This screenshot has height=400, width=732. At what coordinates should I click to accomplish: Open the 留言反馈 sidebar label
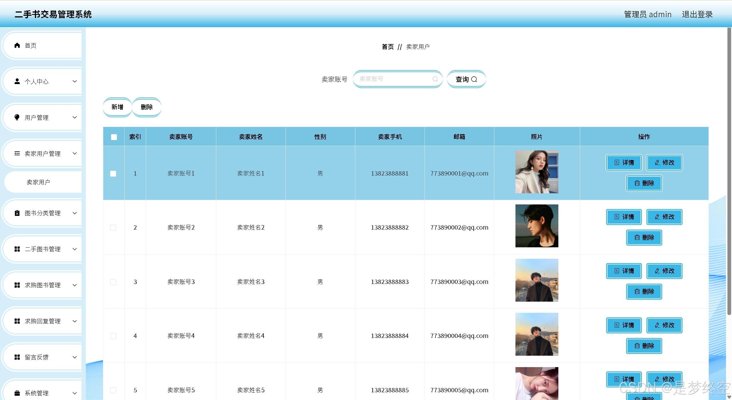37,357
